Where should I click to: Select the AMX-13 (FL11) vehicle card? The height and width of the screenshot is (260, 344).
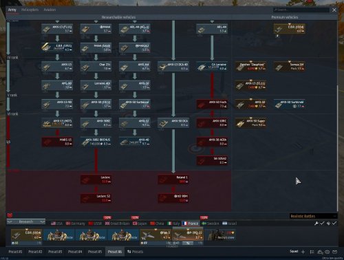pyautogui.click(x=57, y=29)
